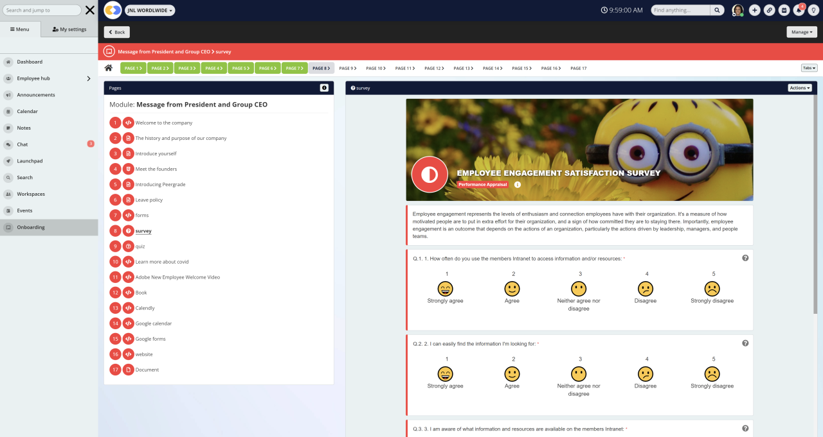The height and width of the screenshot is (437, 823).
Task: Switch to the PAGE 9 tab
Action: [x=348, y=67]
